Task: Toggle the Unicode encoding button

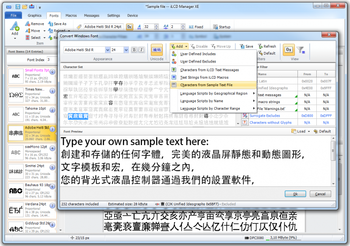Action: [x=157, y=50]
